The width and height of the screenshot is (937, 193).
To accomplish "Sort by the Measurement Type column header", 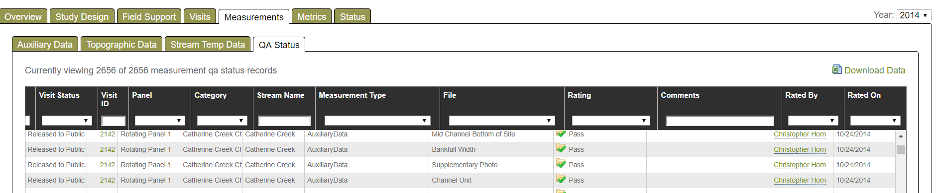I will coord(352,95).
